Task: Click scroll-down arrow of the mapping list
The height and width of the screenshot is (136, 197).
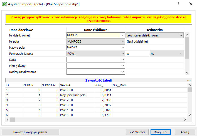Action: (x=187, y=73)
